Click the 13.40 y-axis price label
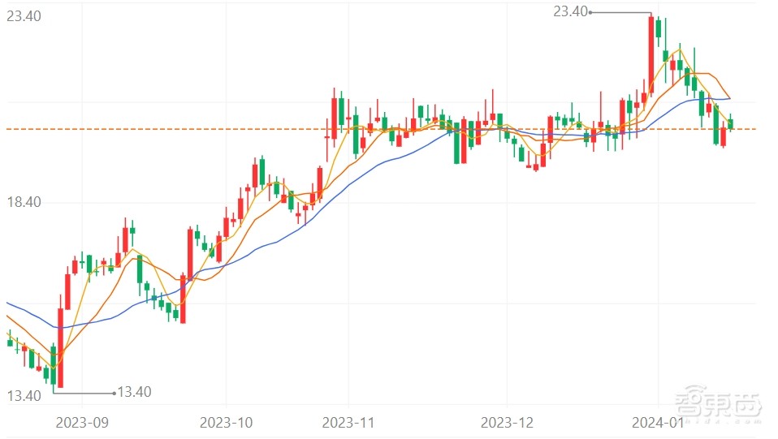This screenshot has height=439, width=778. click(x=24, y=396)
